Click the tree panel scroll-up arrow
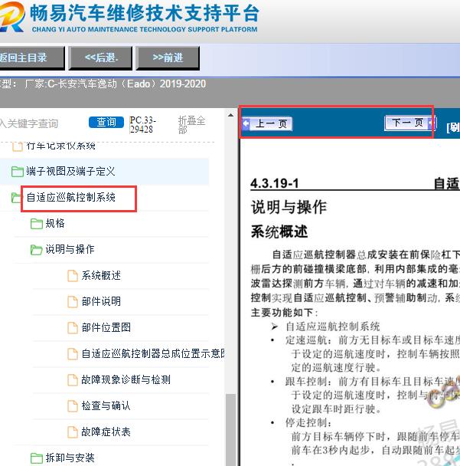 tap(230, 116)
